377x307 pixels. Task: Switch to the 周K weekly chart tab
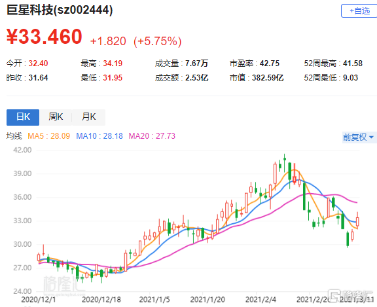coord(56,117)
